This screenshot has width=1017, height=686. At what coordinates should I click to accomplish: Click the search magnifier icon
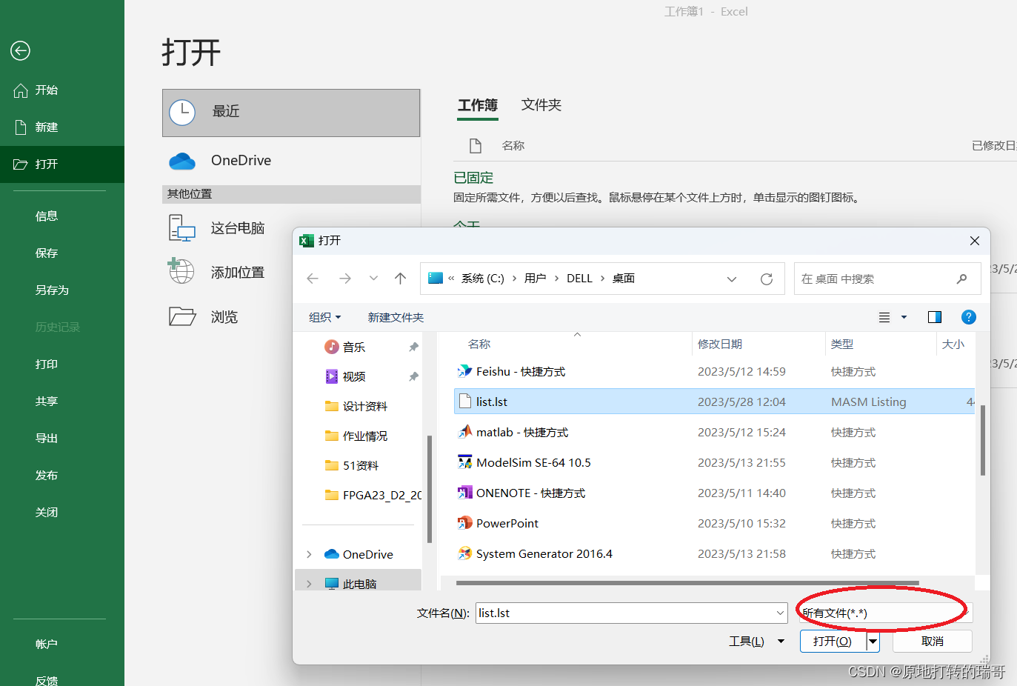[961, 279]
